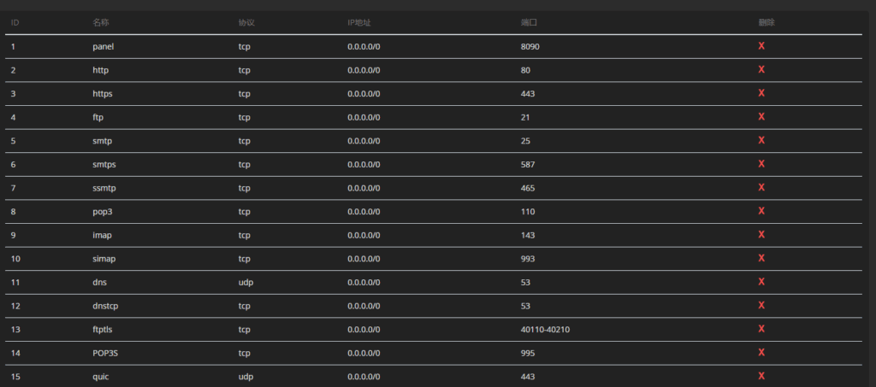
Task: Remove the smtp port 25 rule
Action: point(761,140)
